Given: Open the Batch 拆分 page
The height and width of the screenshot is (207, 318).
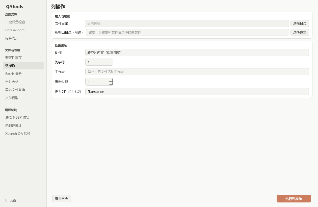Looking at the screenshot, I should 23,74.
